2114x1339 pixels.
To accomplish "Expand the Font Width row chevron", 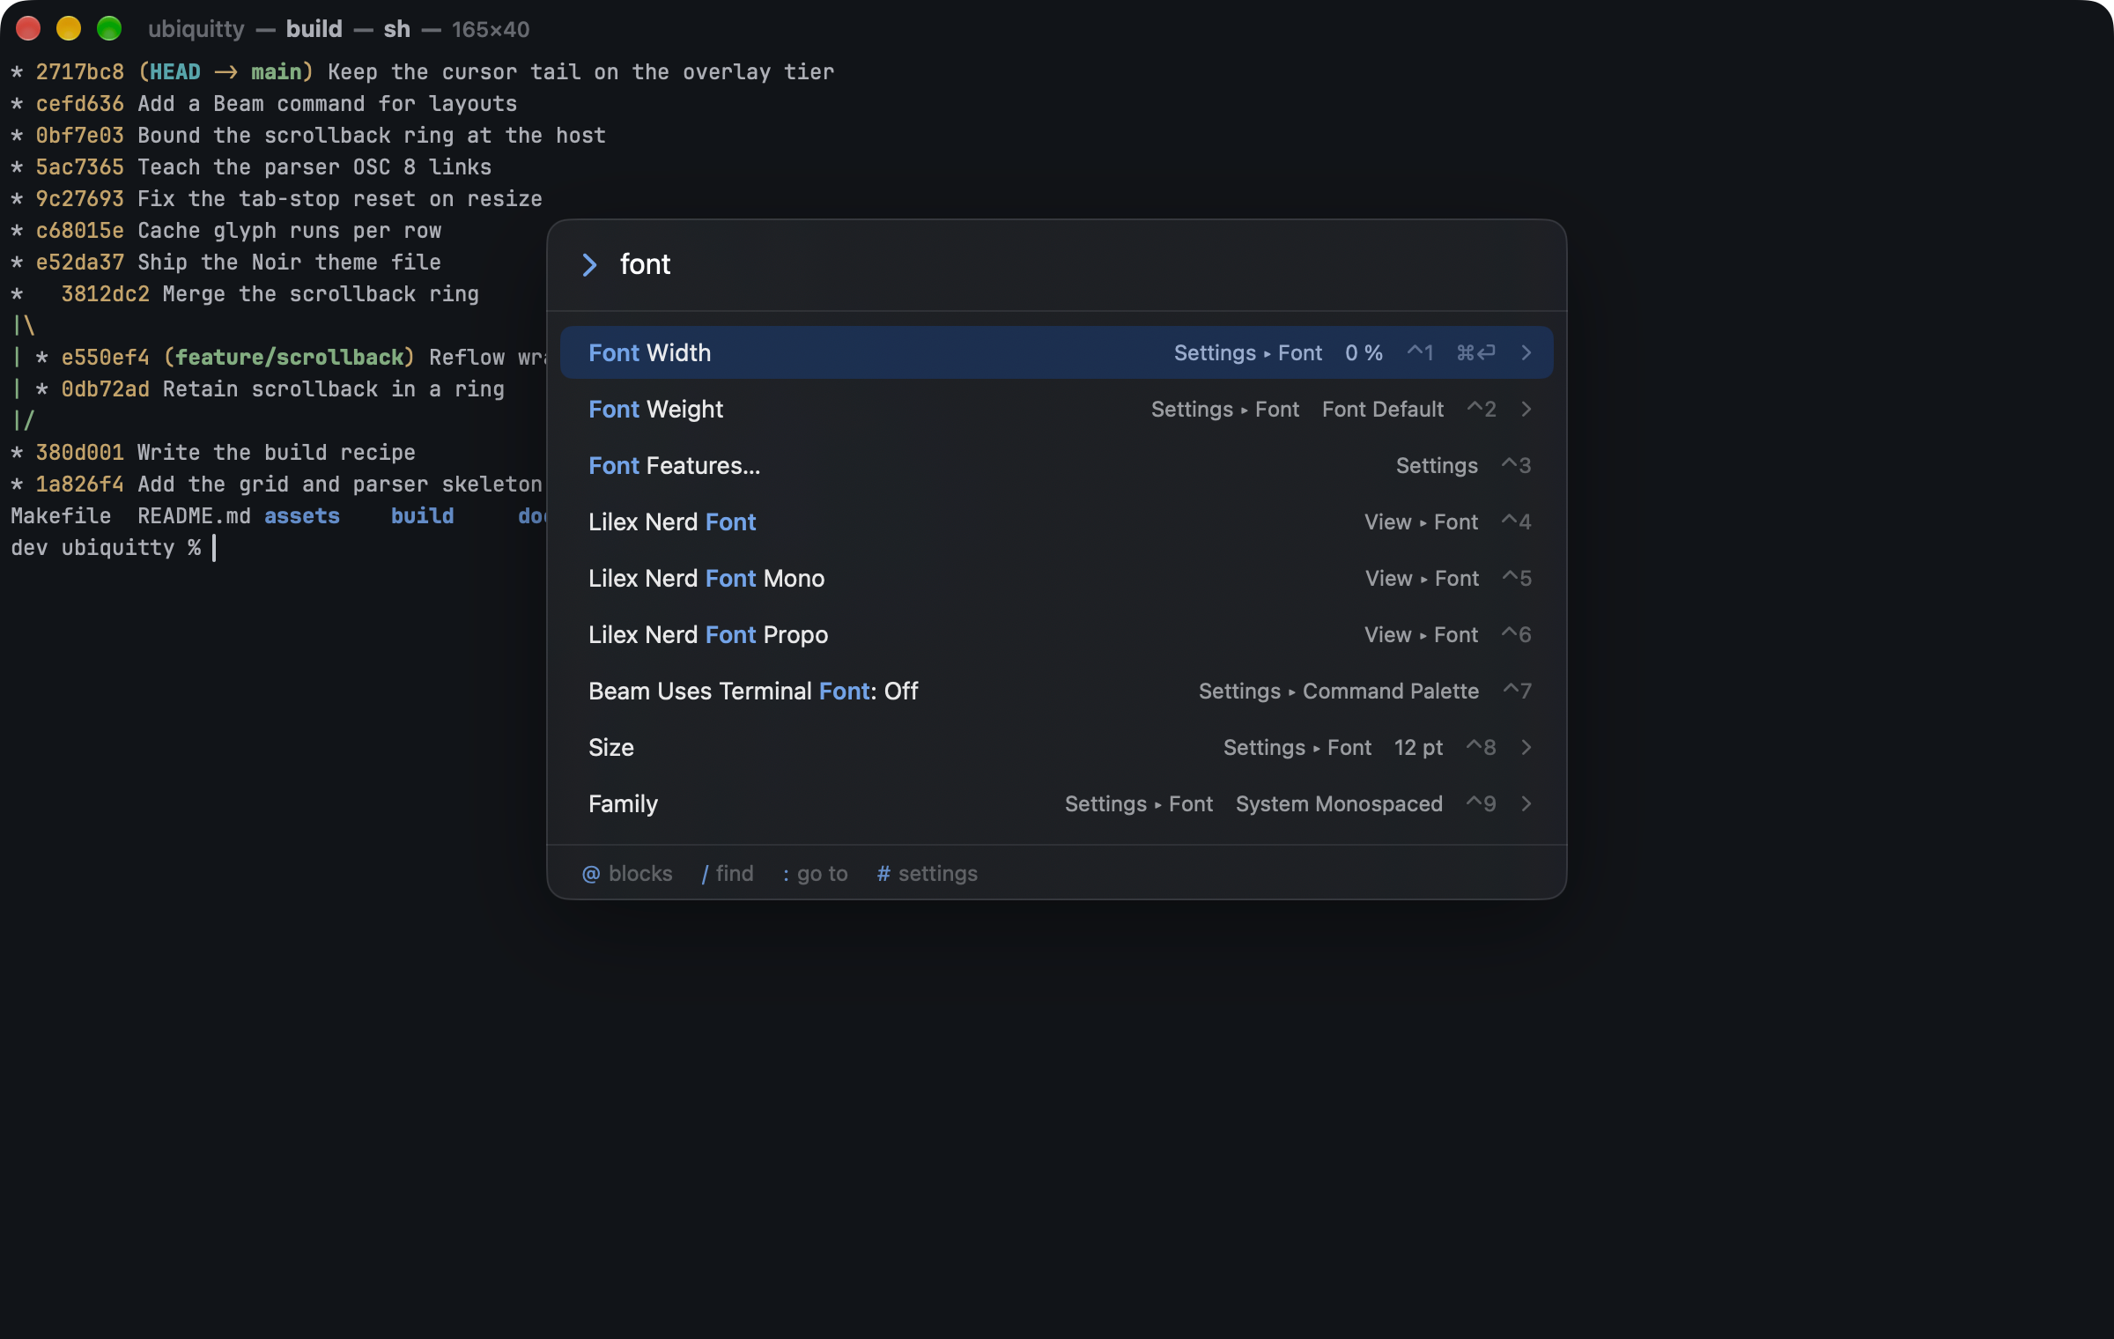I will click(1526, 353).
